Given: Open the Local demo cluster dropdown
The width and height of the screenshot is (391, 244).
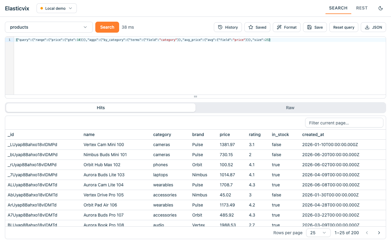Looking at the screenshot, I should pos(57,8).
